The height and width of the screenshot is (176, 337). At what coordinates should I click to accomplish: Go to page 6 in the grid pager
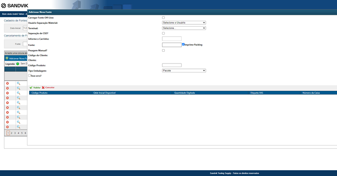coord(25,133)
